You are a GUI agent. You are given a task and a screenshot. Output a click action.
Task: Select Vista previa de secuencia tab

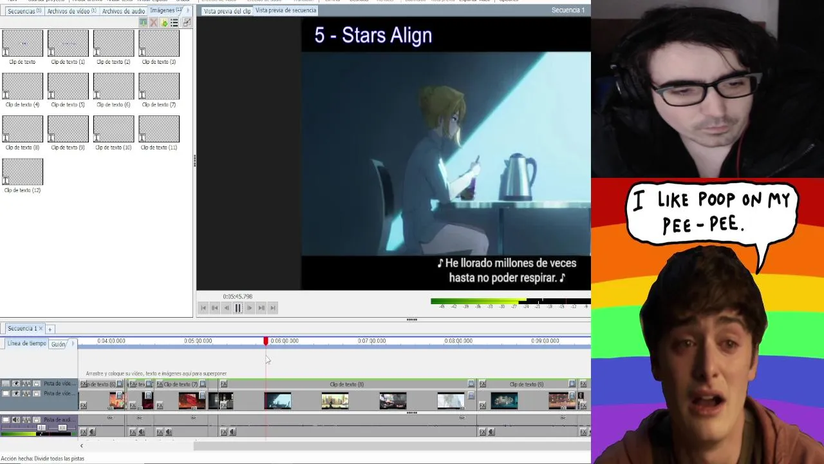pos(286,10)
